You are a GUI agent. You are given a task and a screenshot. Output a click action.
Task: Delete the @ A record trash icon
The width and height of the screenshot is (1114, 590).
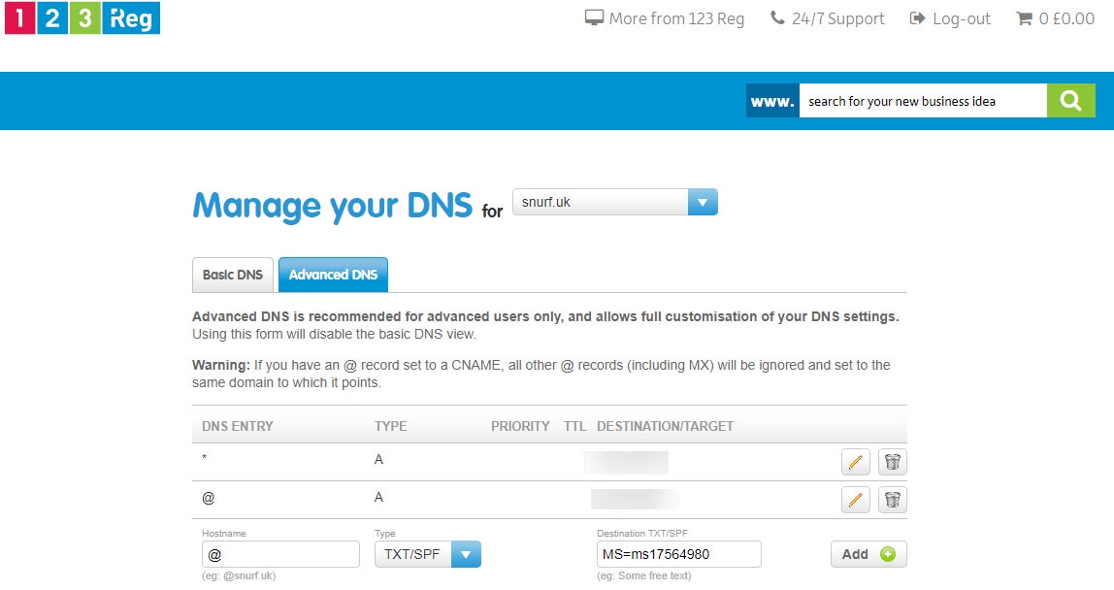(892, 500)
